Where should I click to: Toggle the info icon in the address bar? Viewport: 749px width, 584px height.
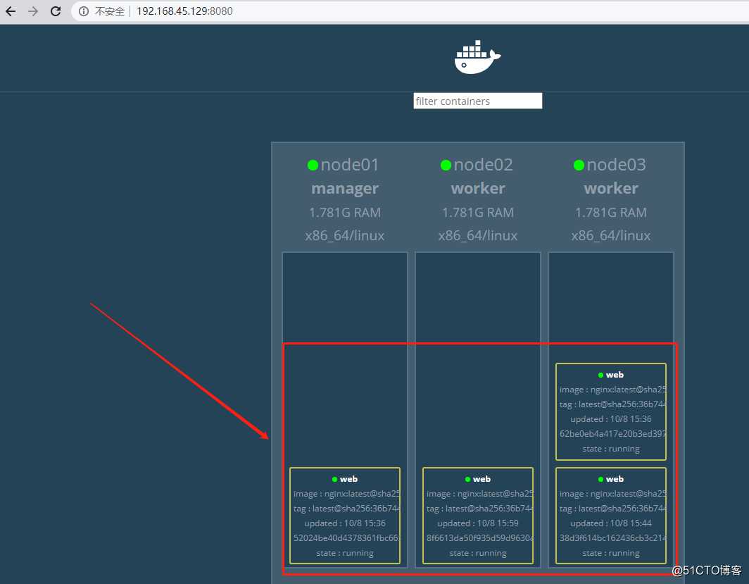tap(85, 11)
